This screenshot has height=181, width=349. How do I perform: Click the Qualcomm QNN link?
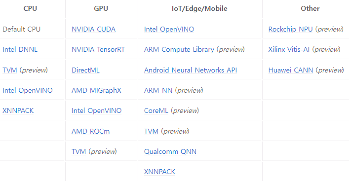(170, 151)
